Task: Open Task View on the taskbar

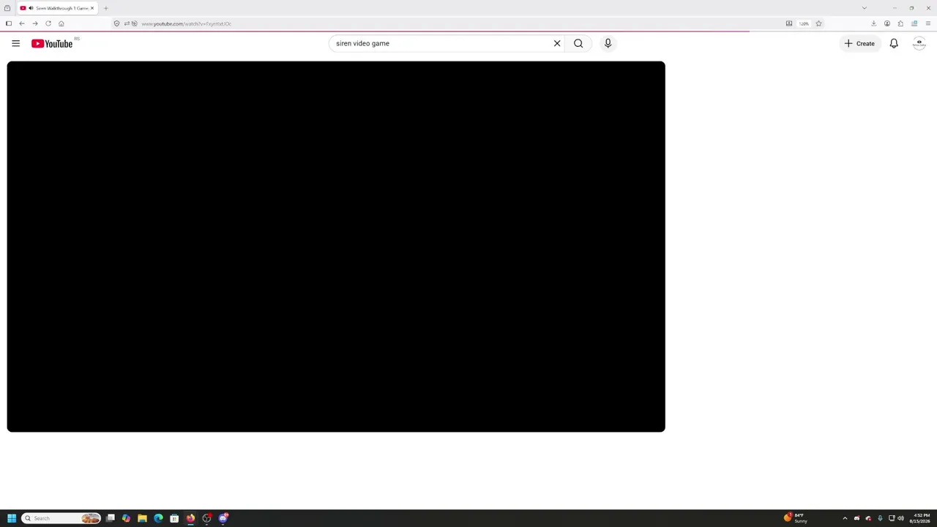Action: point(111,518)
